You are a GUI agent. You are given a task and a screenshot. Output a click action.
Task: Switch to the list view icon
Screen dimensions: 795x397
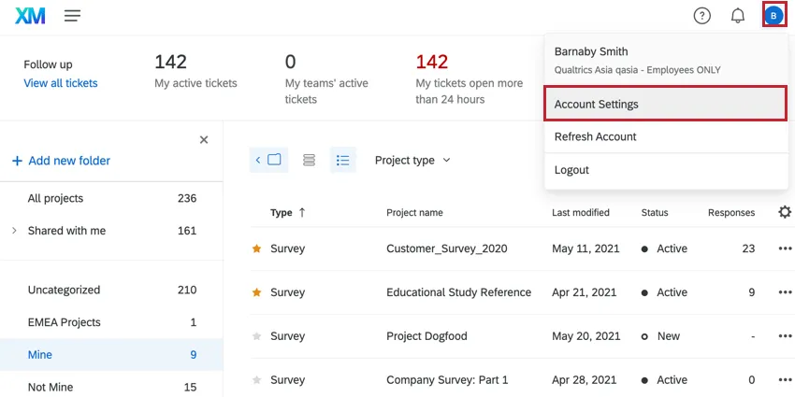tap(343, 160)
